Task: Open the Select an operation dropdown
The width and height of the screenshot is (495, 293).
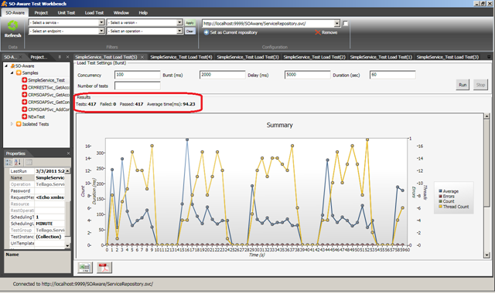Action: [x=179, y=31]
